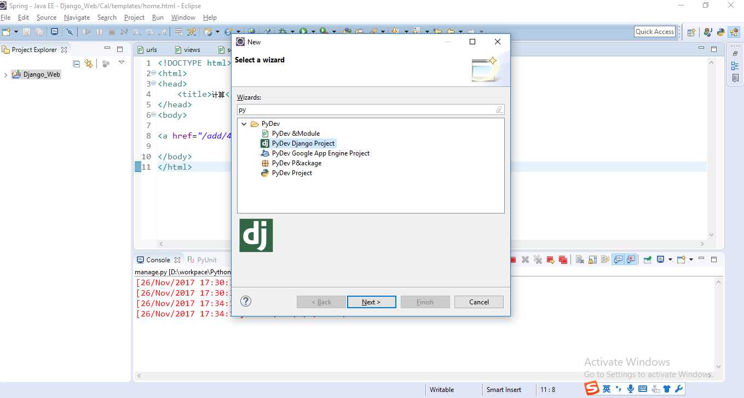Click the Restore icon in right trim
The width and height of the screenshot is (744, 398).
click(x=735, y=53)
